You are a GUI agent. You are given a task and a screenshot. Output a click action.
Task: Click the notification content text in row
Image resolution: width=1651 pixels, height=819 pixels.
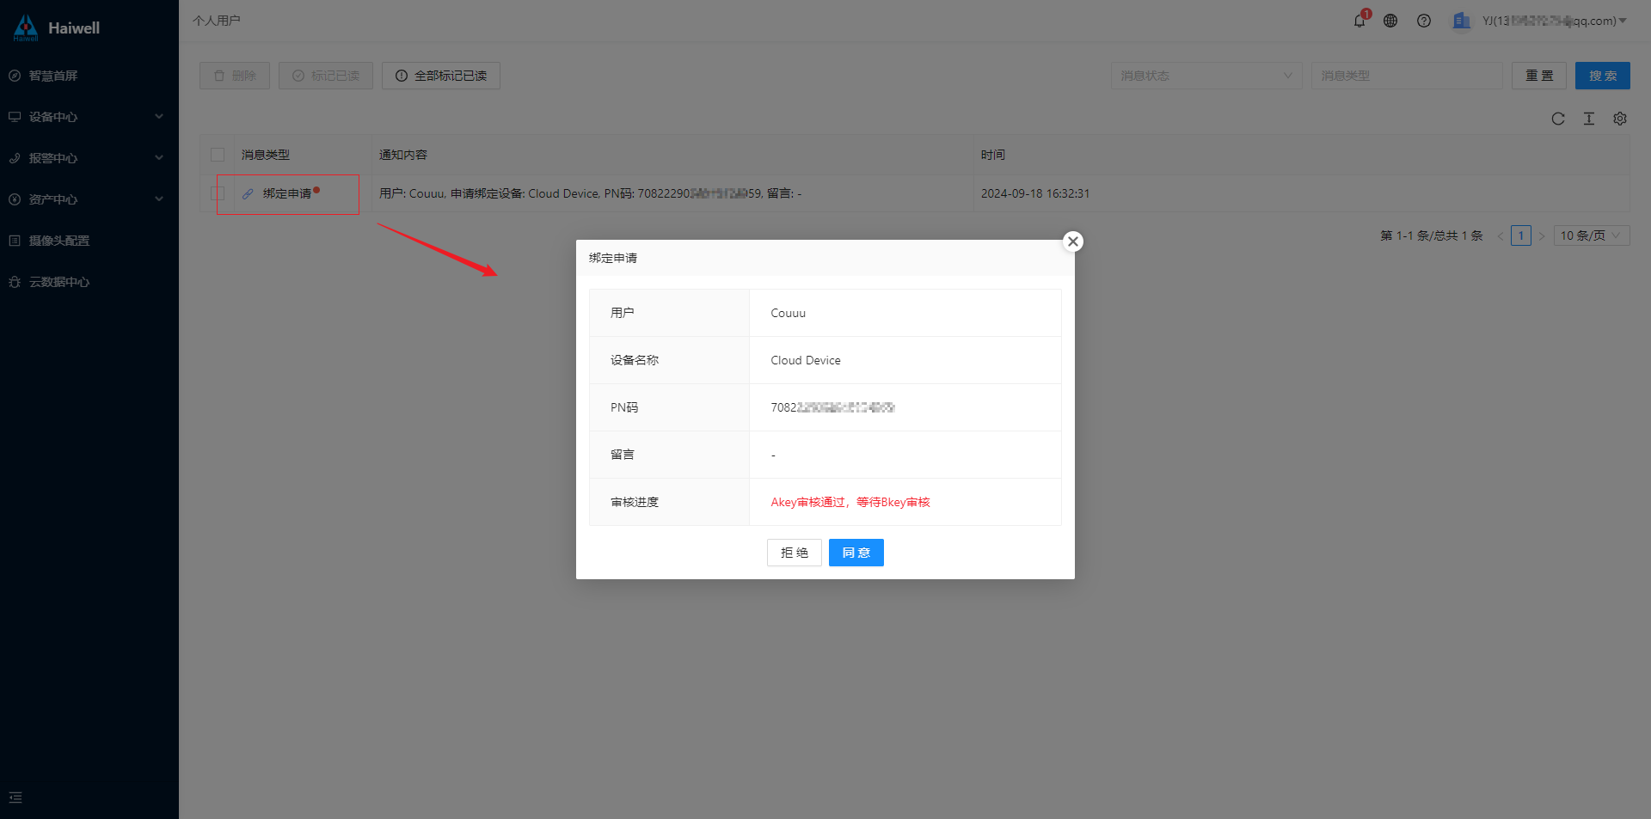click(591, 193)
